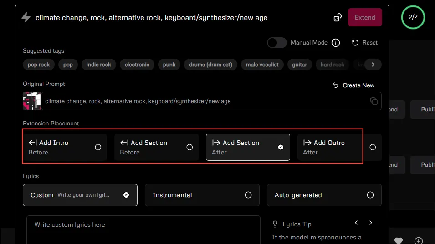Click Create New link
The width and height of the screenshot is (435, 244).
point(353,85)
